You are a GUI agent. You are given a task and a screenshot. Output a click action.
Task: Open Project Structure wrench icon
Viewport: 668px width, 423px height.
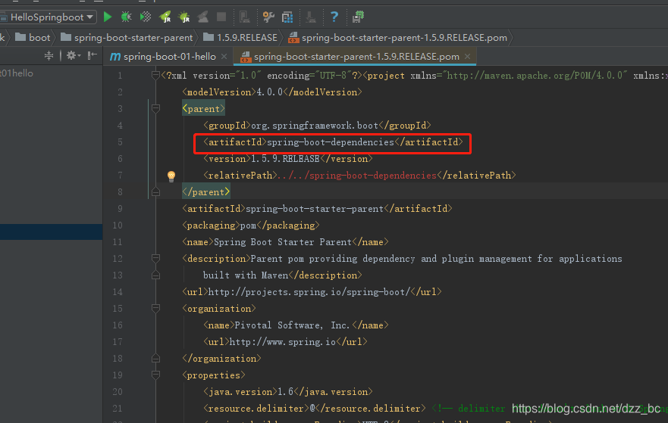click(268, 17)
